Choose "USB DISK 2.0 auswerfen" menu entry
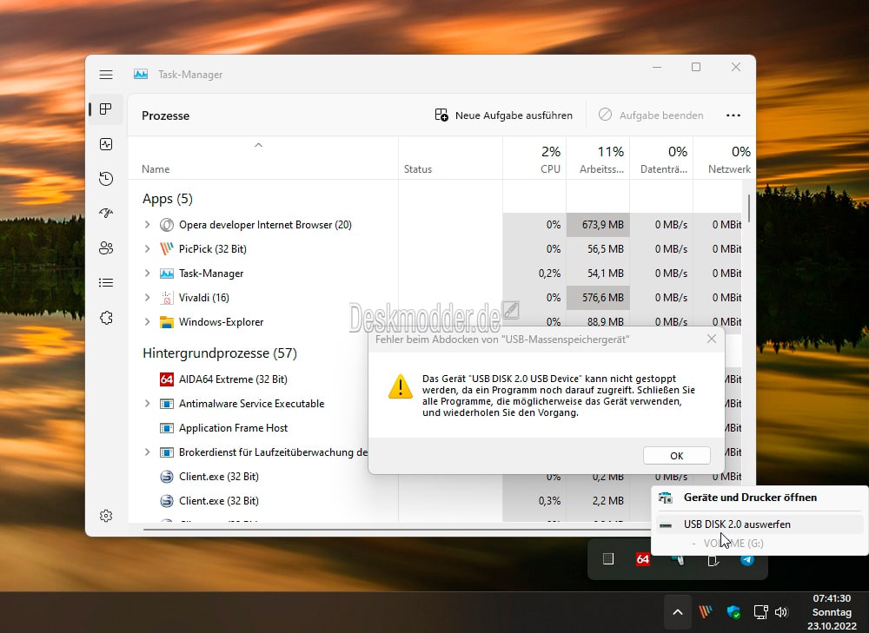This screenshot has width=869, height=633. tap(736, 524)
